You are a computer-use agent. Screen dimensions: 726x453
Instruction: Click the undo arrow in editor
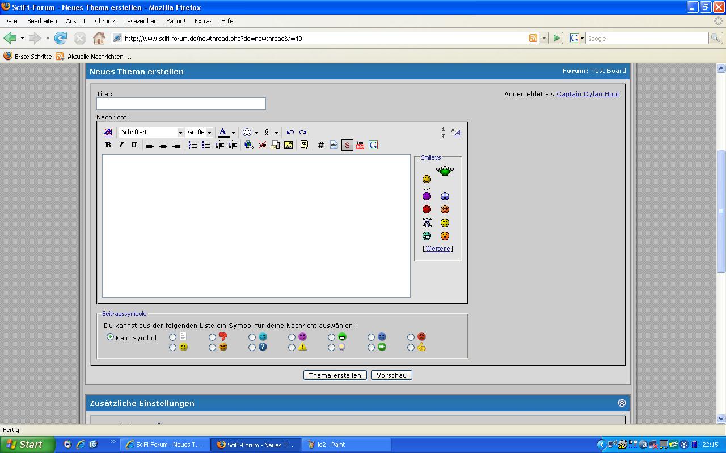coord(290,132)
